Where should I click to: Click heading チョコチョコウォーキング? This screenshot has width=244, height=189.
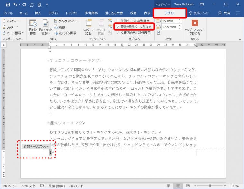pyautogui.click(x=74, y=60)
